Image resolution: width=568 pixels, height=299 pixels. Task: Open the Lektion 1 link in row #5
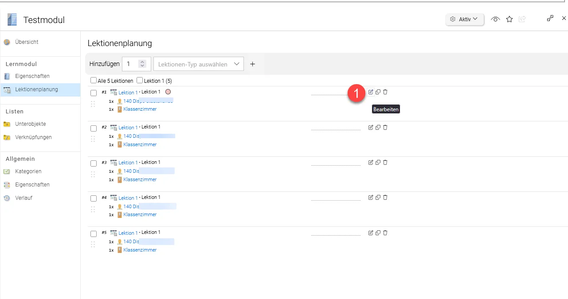[x=128, y=233]
